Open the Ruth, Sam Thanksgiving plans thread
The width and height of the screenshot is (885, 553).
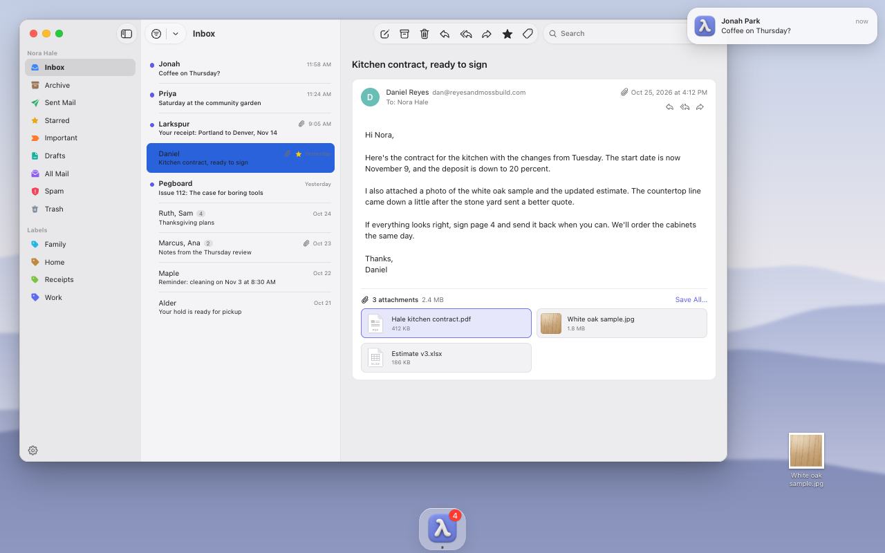pos(241,218)
